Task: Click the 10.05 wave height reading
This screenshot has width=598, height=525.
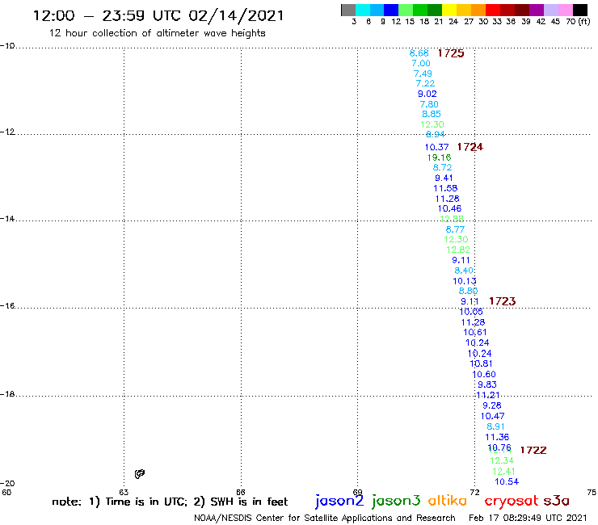Action: click(x=471, y=312)
